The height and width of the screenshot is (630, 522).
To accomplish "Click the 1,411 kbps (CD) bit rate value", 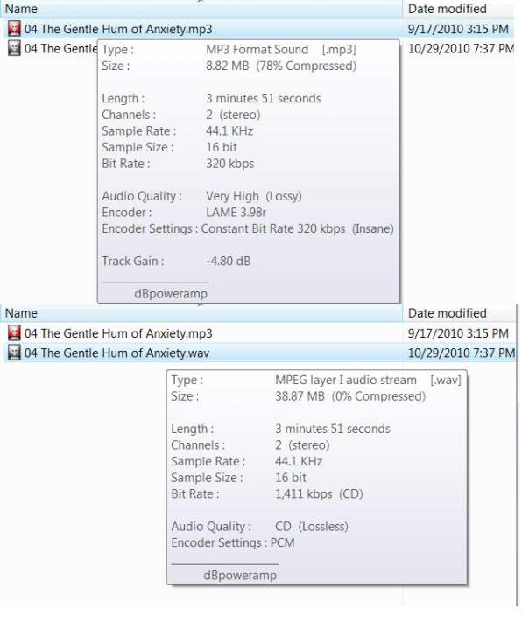I will pyautogui.click(x=319, y=493).
